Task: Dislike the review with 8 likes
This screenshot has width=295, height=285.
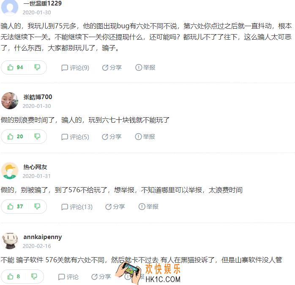Action: coord(34,277)
